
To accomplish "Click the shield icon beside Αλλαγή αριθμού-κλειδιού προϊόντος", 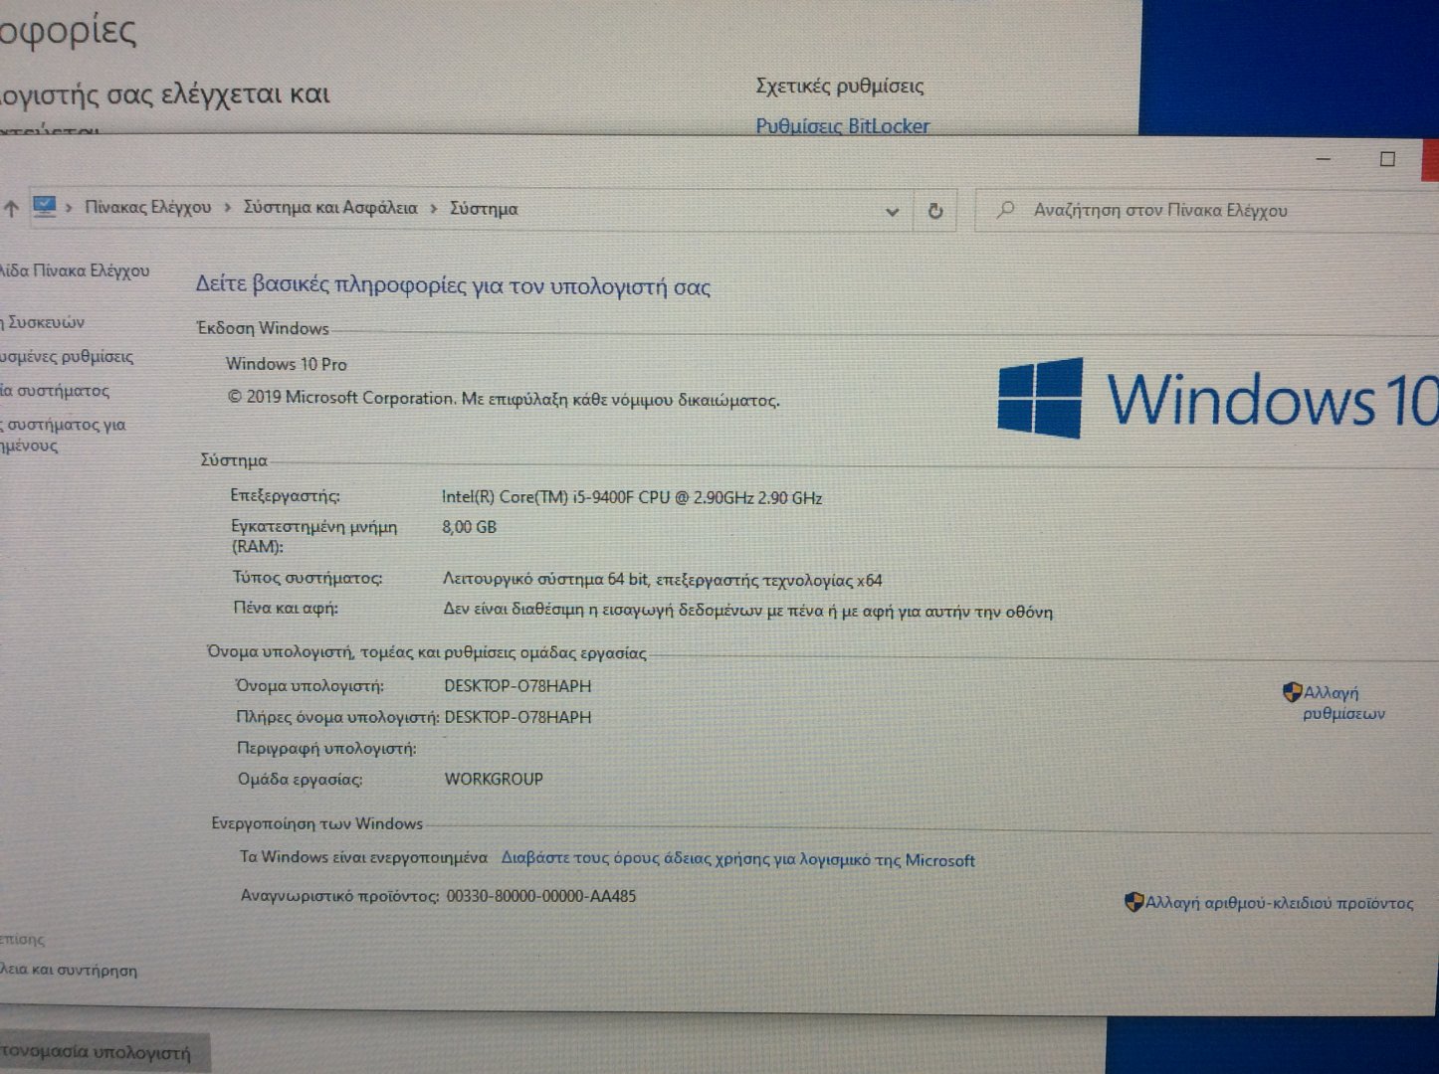I will click(1133, 902).
